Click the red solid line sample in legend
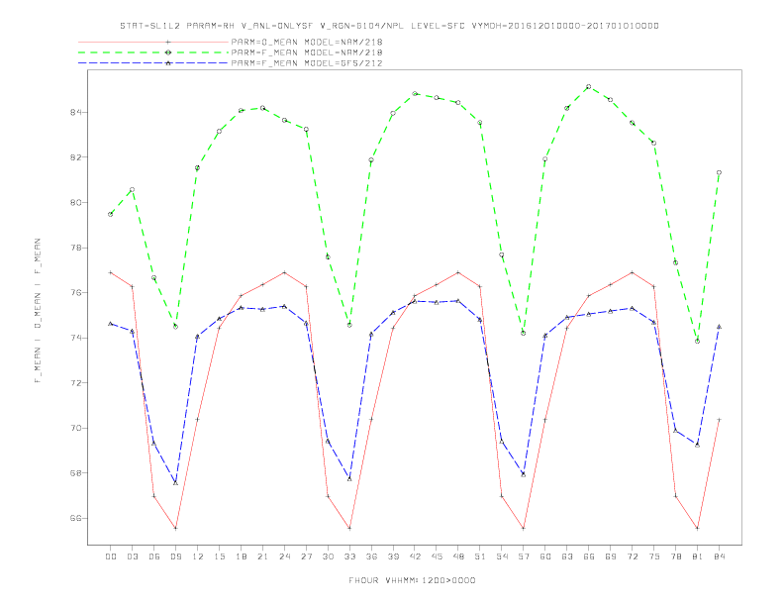Viewport: 784px width, 606px height. tap(153, 42)
